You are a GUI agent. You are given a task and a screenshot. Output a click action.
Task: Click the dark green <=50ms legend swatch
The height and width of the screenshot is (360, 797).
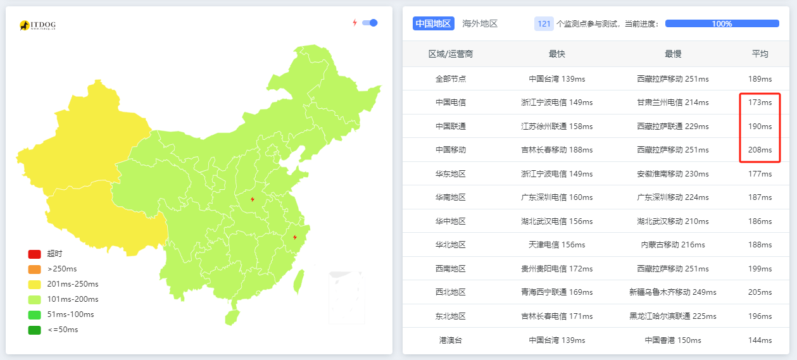[x=34, y=330]
